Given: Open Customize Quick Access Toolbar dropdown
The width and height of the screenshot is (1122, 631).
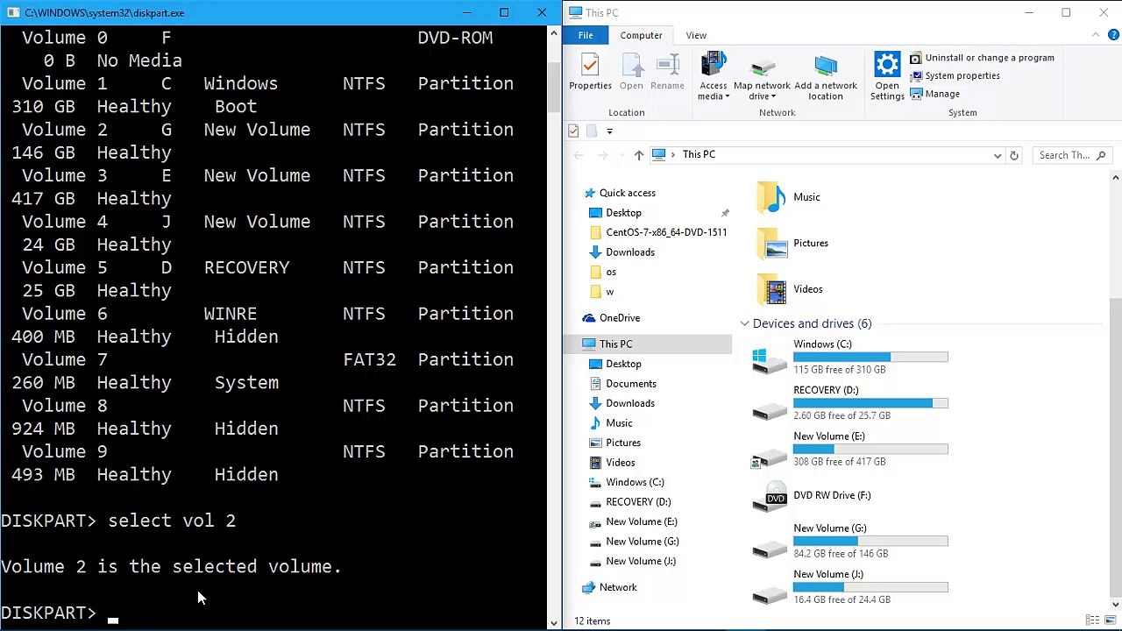Looking at the screenshot, I should [609, 131].
